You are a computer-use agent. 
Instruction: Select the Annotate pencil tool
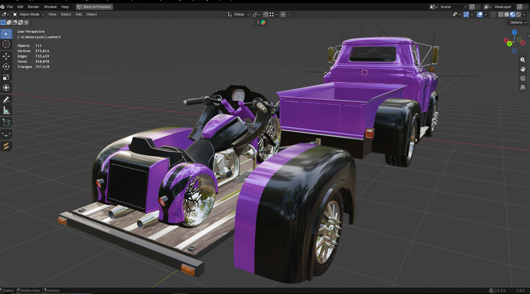(6, 100)
